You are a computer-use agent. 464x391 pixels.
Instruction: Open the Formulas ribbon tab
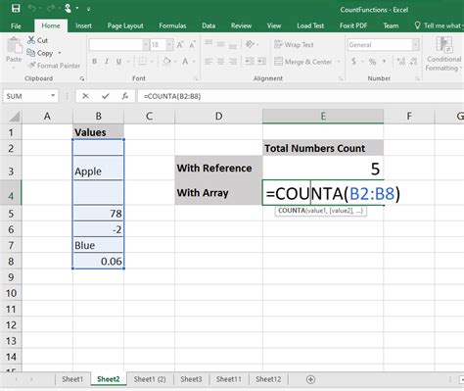click(172, 25)
